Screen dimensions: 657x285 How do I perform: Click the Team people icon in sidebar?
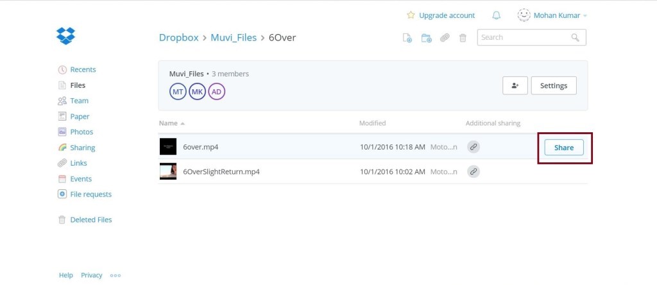(x=62, y=101)
